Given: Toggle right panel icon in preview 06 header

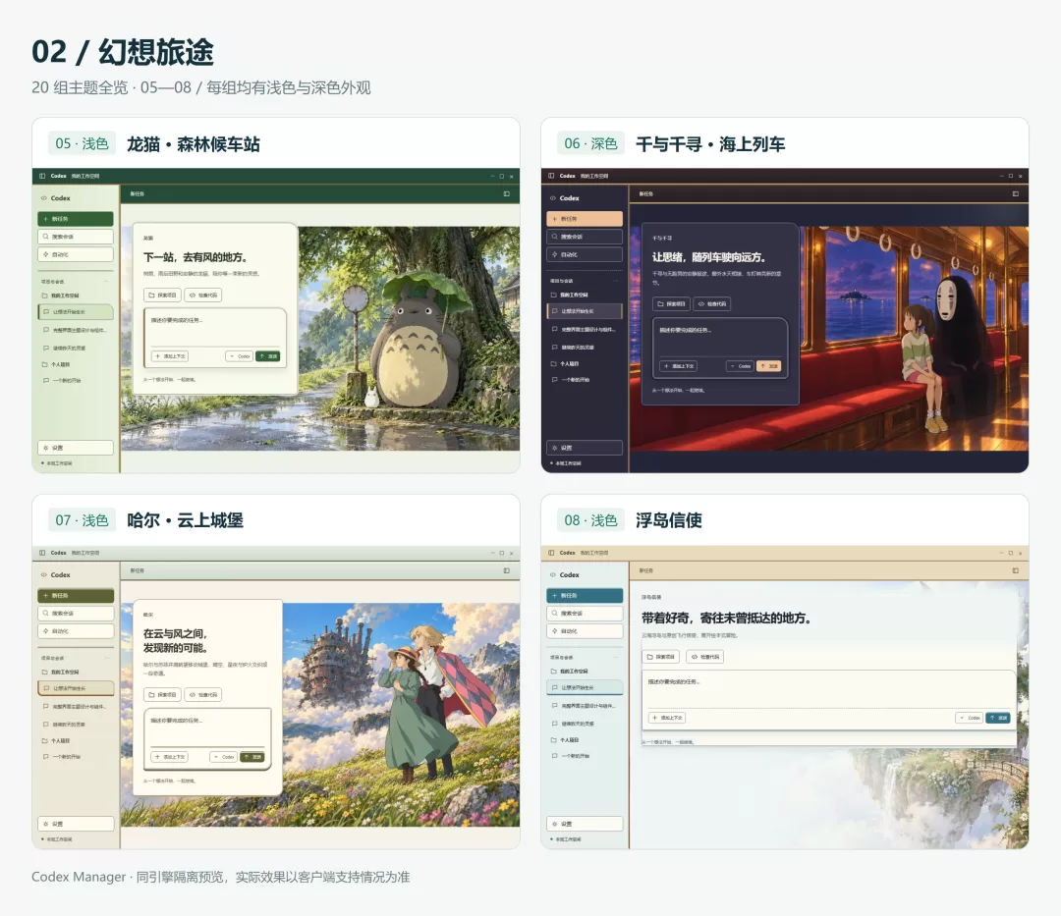Looking at the screenshot, I should (1016, 194).
